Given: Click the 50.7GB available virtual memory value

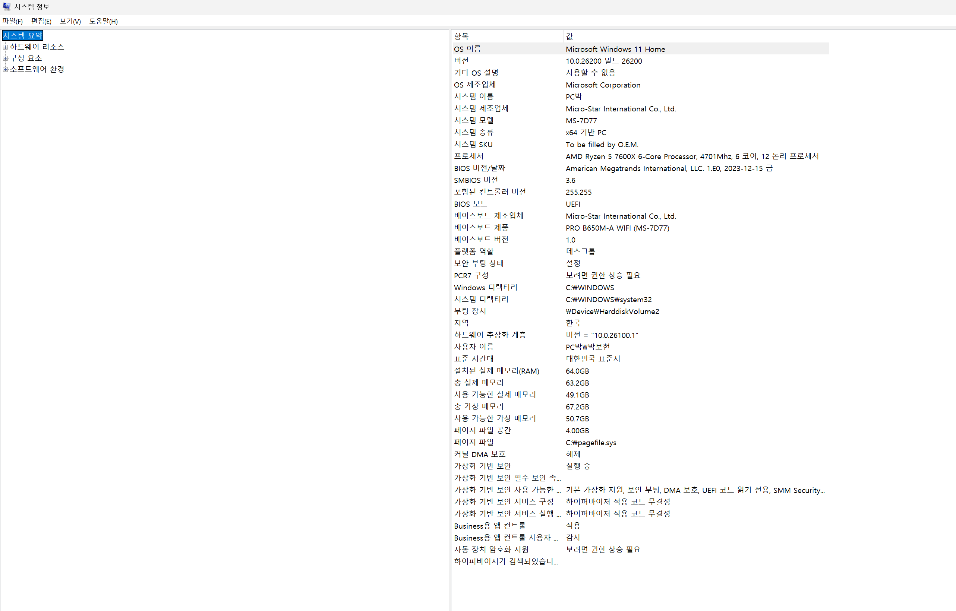Looking at the screenshot, I should click(x=577, y=419).
